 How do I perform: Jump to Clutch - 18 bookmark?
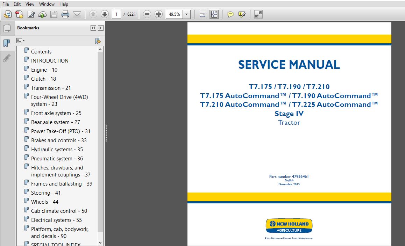pyautogui.click(x=43, y=79)
